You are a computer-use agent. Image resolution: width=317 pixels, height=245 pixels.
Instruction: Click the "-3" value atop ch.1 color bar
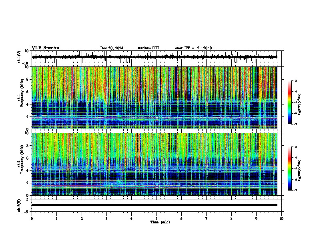(x=295, y=81)
